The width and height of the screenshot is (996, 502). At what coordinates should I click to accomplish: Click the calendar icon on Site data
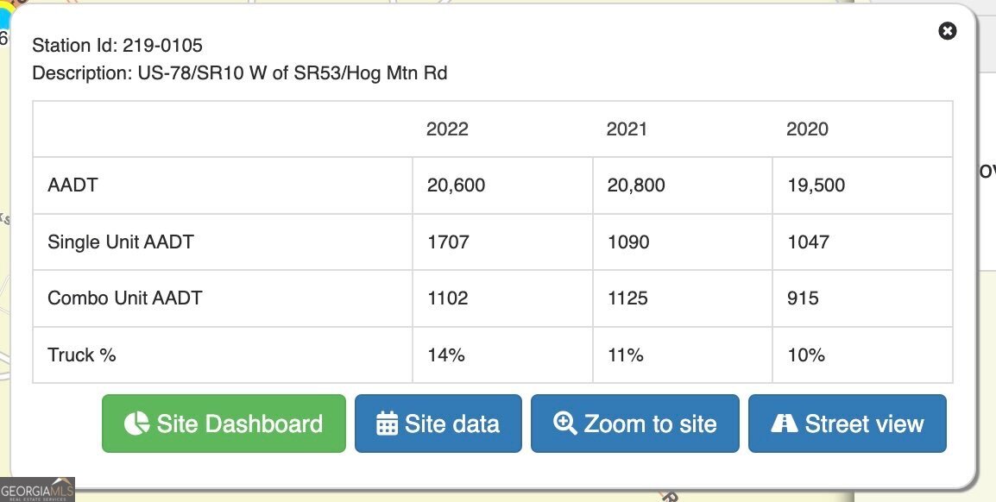pyautogui.click(x=388, y=424)
